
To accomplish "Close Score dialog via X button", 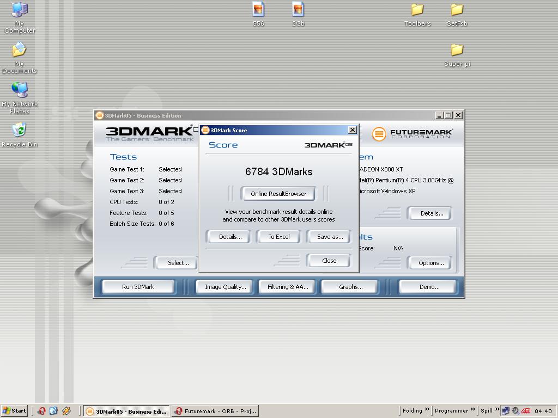I will click(x=353, y=130).
